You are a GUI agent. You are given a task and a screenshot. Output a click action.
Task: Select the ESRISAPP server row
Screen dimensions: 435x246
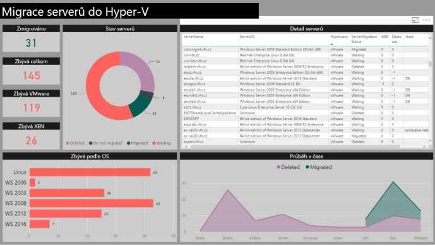305,119
